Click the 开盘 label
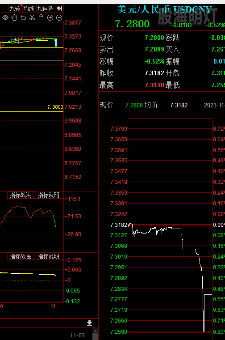The height and width of the screenshot is (340, 225). click(173, 73)
